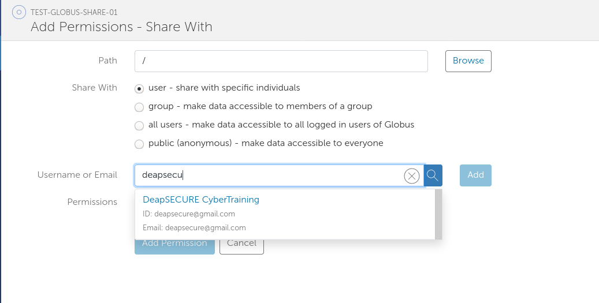
Task: Click the Permissions label
Action: [x=92, y=202]
